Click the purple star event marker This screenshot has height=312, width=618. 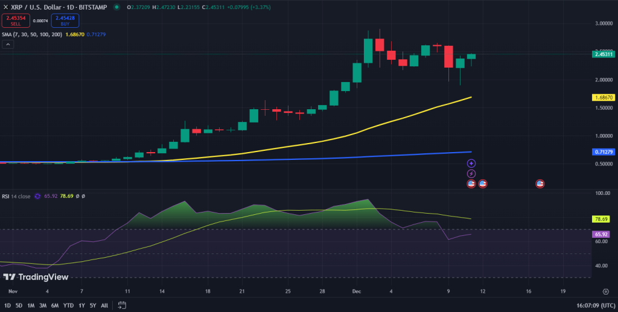(471, 164)
